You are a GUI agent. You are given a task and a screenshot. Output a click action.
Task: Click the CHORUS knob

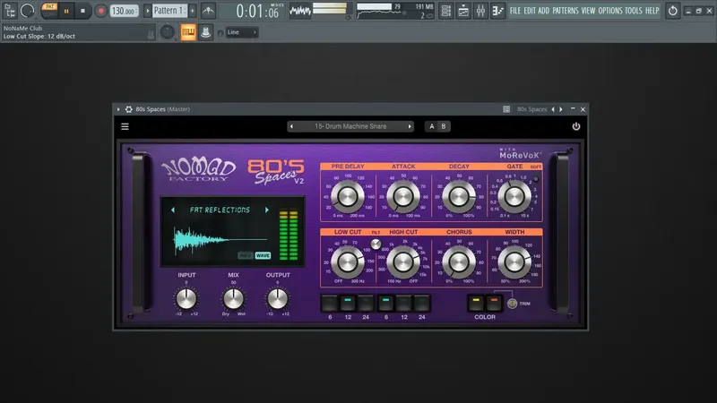pyautogui.click(x=459, y=262)
